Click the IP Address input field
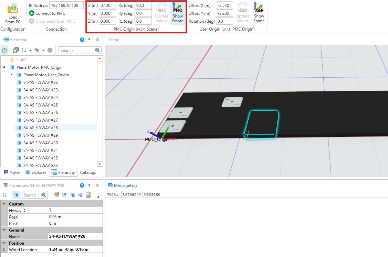Viewport: 388px width, 257px height. tap(66, 5)
